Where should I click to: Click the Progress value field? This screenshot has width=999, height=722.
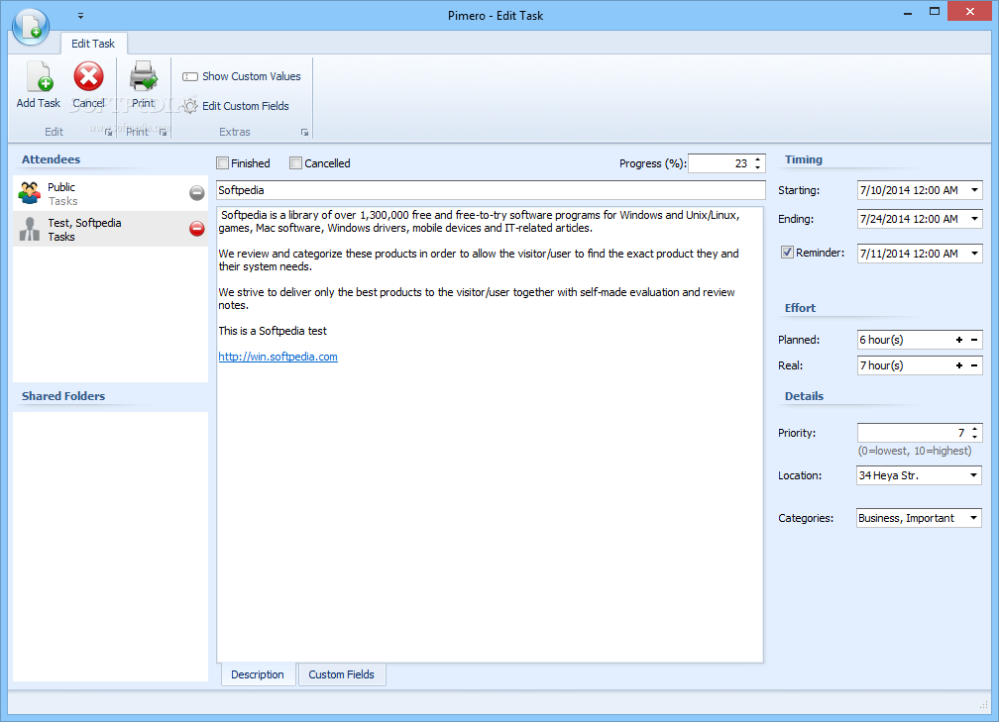pyautogui.click(x=720, y=163)
